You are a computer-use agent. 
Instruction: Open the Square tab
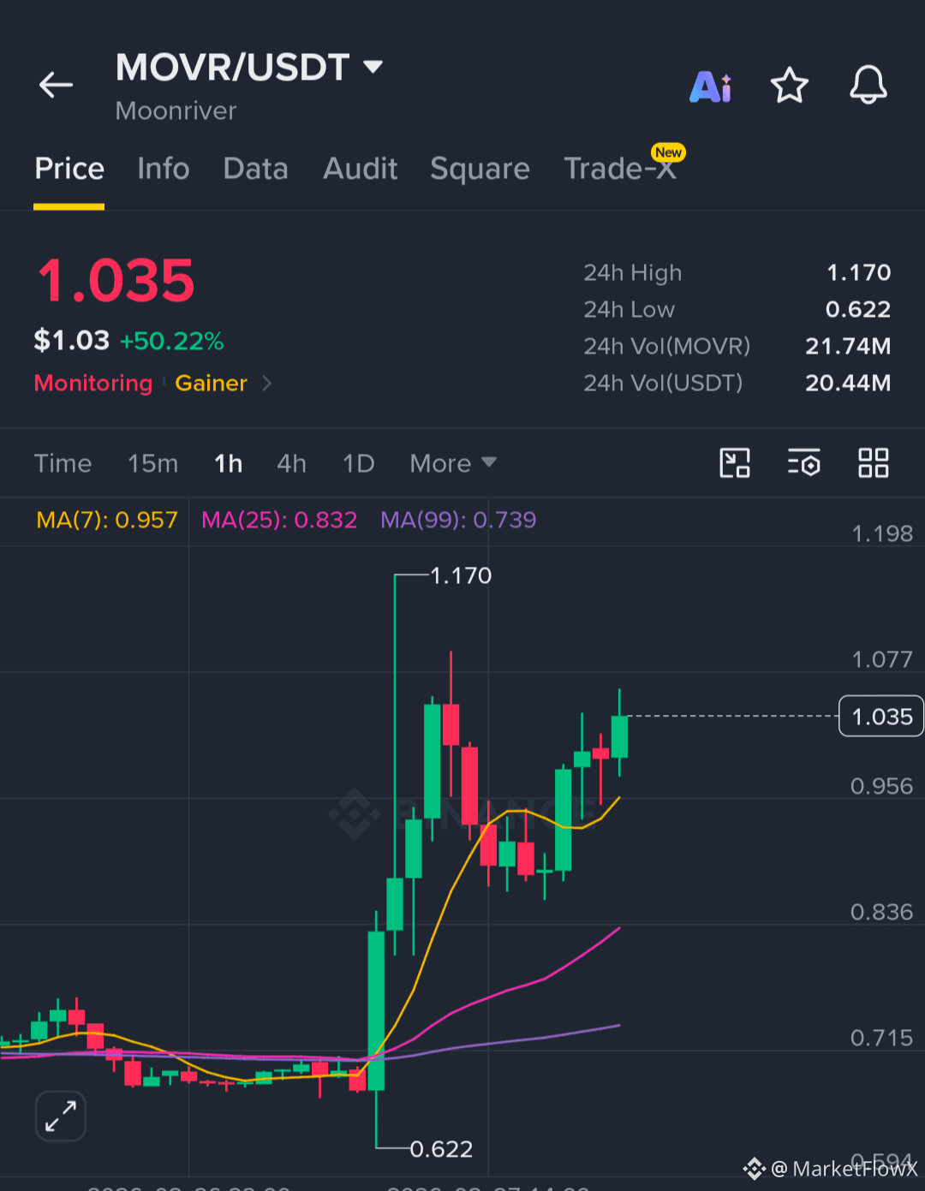click(x=480, y=169)
